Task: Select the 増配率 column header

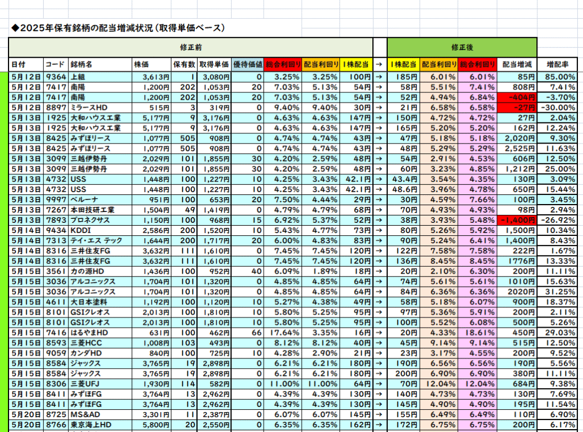Action: coord(557,64)
